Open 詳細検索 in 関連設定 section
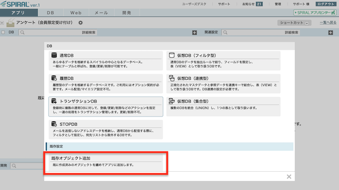This screenshot has width=339, height=190. [x=292, y=32]
